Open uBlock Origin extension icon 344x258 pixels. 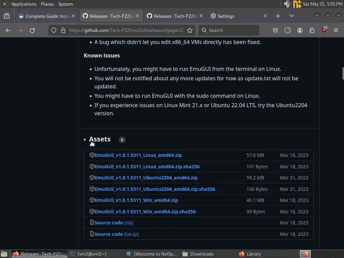[324, 30]
